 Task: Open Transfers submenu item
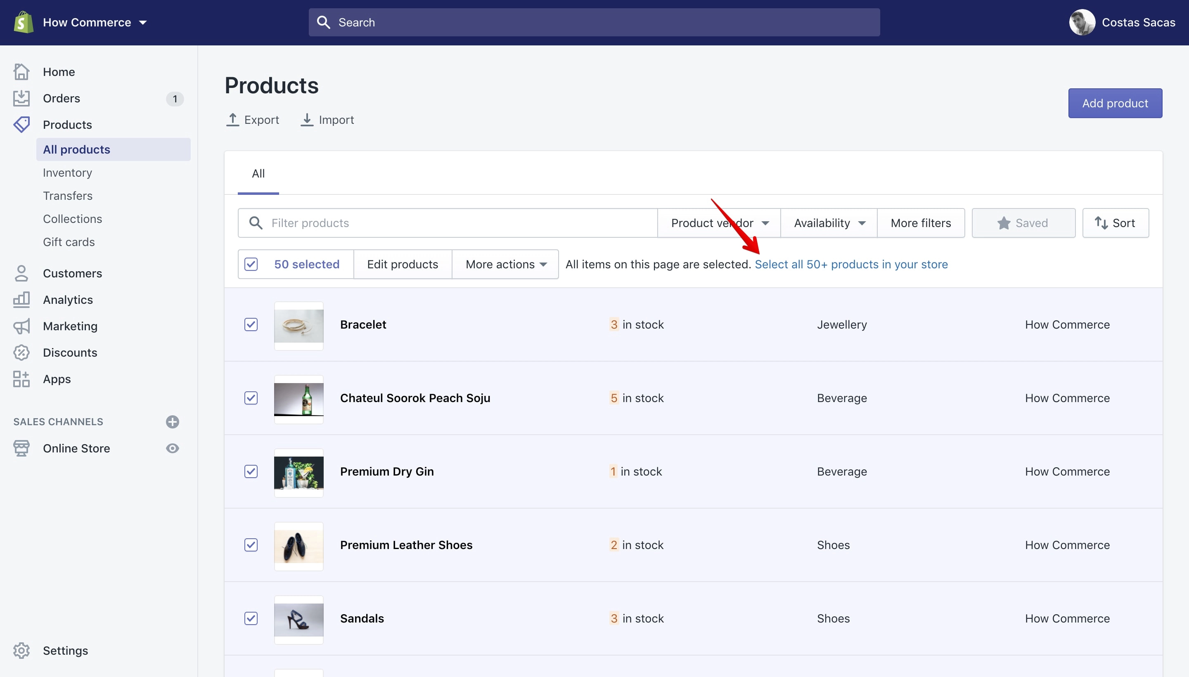(67, 196)
